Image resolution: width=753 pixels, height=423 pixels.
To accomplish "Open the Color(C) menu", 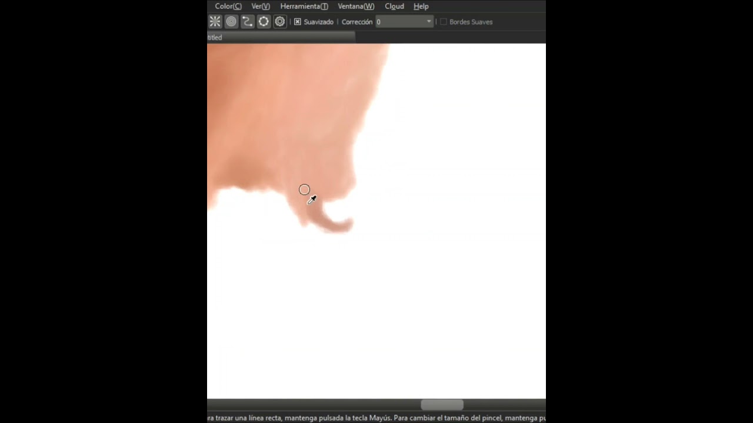I will (228, 6).
